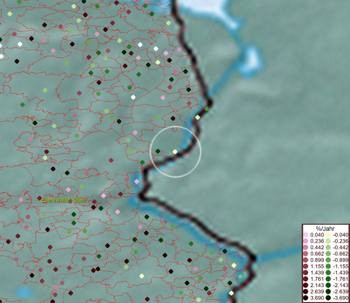Select the 0.442 legend swatch
This screenshot has height=303, width=350.
click(306, 247)
